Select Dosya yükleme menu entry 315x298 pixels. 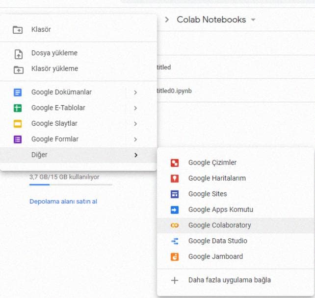(79, 53)
